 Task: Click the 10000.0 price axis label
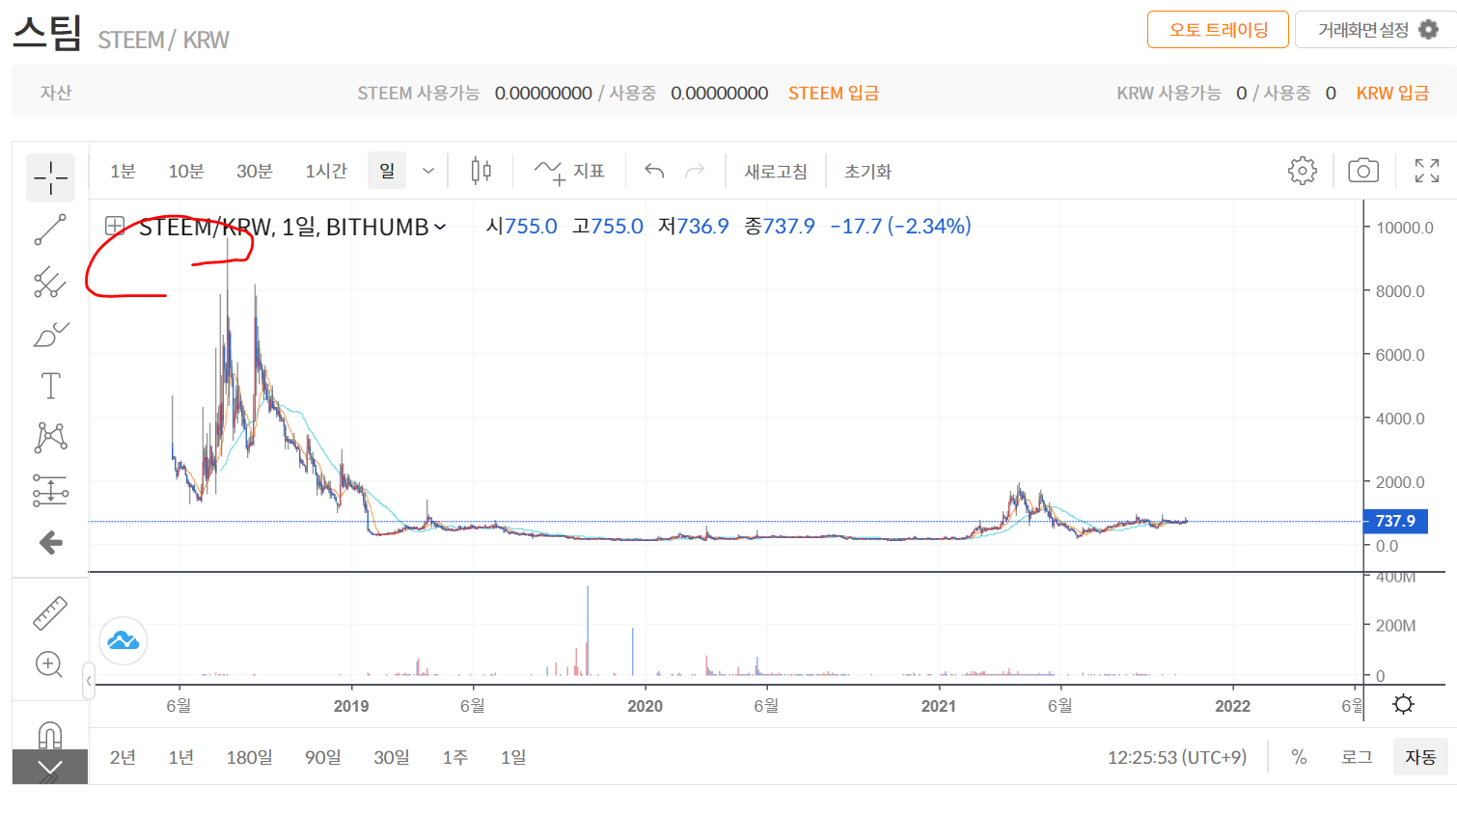pos(1405,228)
